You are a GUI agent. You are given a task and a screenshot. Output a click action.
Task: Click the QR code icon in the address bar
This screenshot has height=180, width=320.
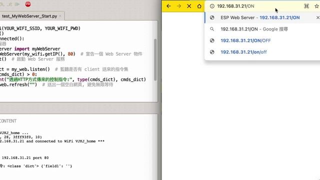click(x=306, y=6)
